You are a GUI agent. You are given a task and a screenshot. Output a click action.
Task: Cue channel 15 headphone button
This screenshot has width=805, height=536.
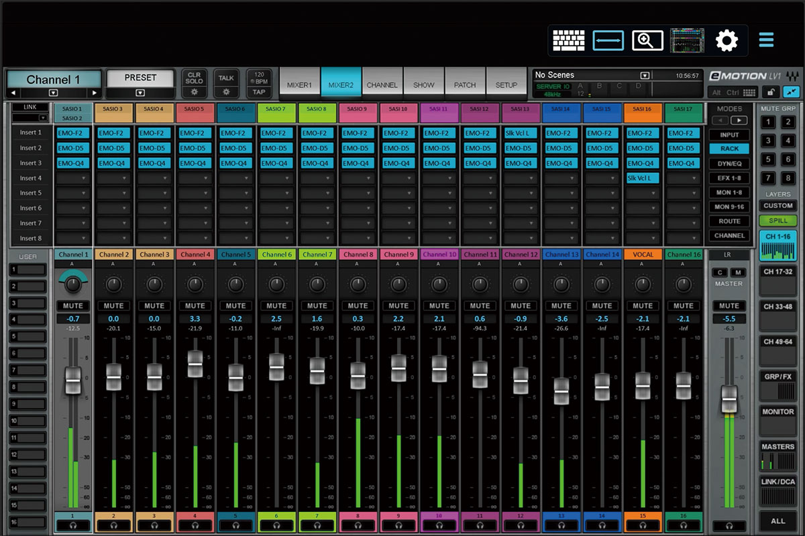click(643, 526)
